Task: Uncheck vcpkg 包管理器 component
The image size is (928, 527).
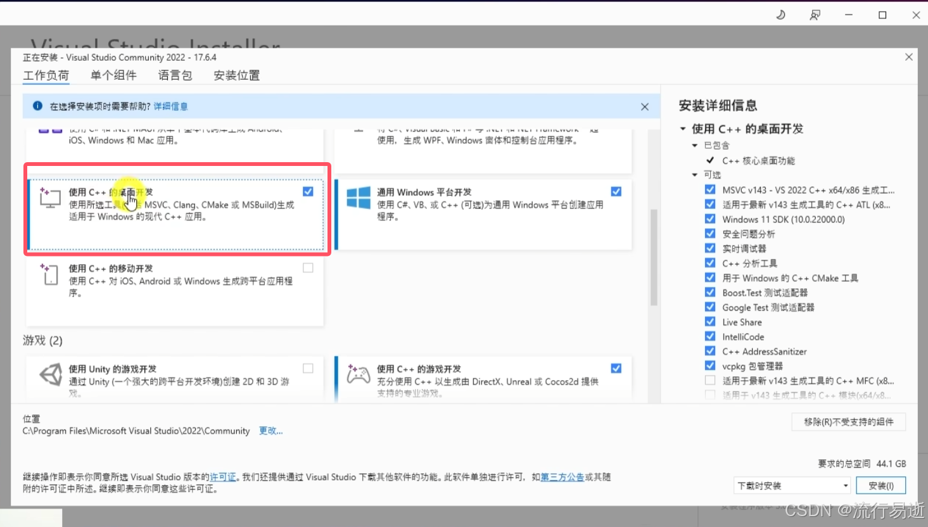Action: pyautogui.click(x=710, y=365)
